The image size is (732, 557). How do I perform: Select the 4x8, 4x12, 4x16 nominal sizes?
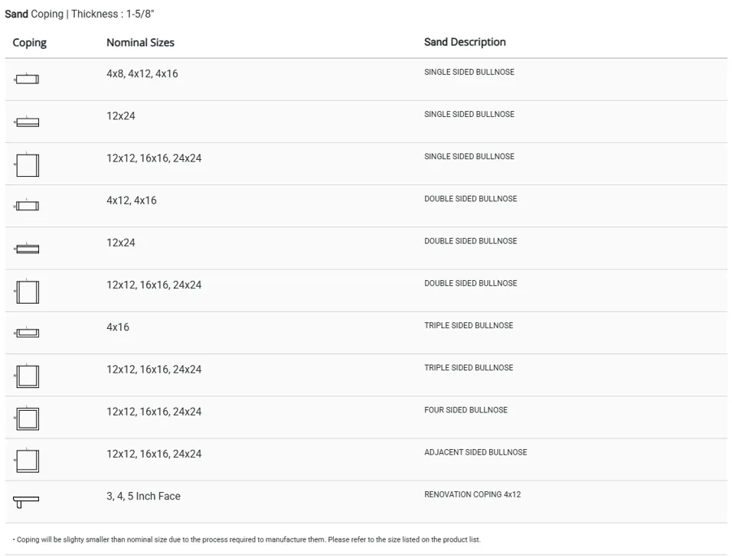click(x=142, y=74)
